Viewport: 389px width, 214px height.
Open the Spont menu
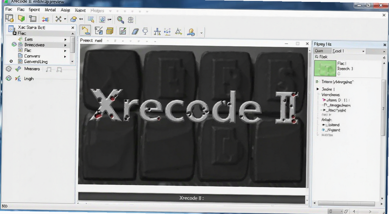(x=34, y=10)
